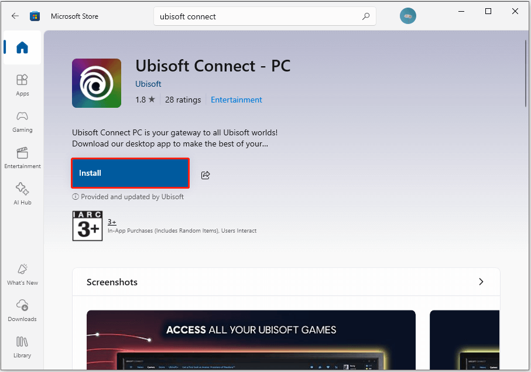Screen dimensions: 531x372
Task: View the IARC 3+ age rating details
Action: (x=87, y=226)
